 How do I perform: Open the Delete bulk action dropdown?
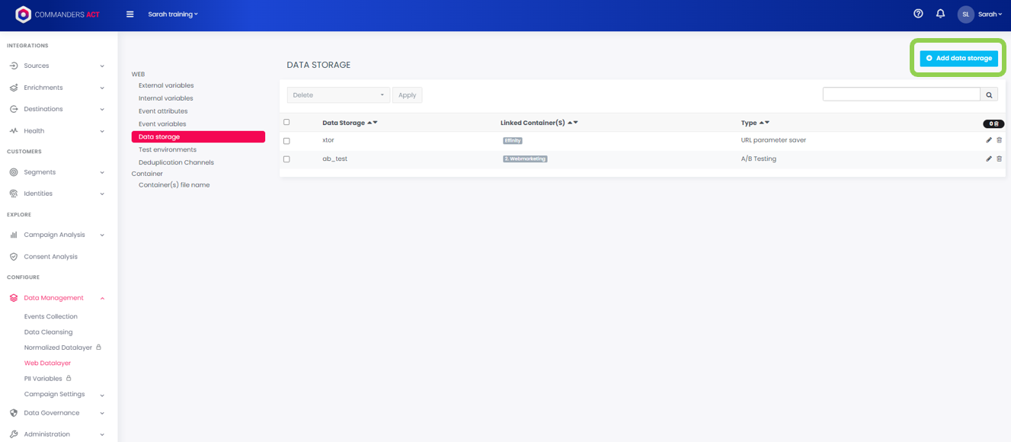tap(338, 95)
